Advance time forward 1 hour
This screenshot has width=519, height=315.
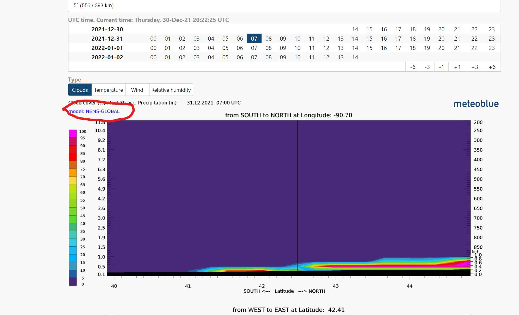click(x=457, y=67)
